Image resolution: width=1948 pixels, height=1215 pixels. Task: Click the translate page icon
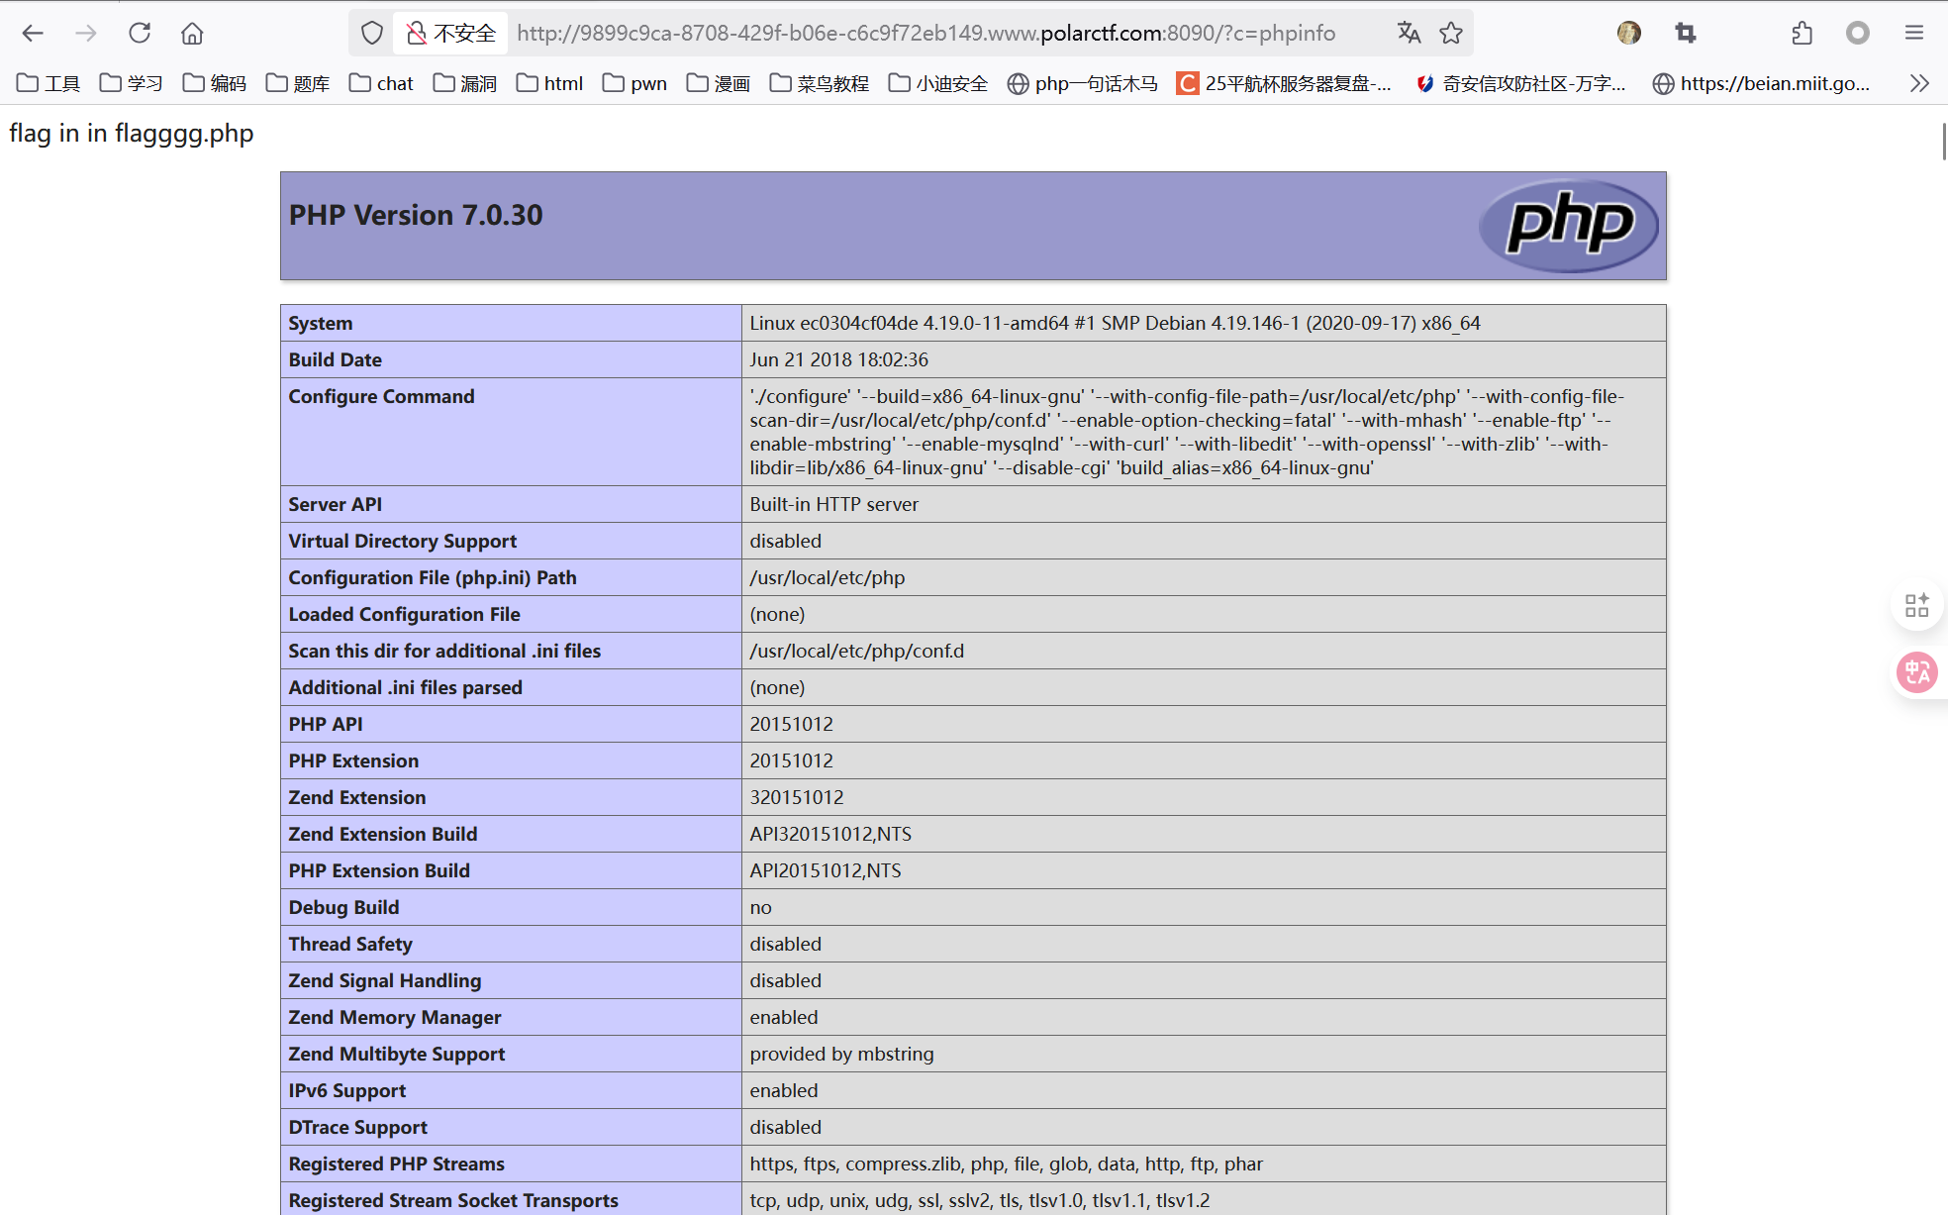1409,33
